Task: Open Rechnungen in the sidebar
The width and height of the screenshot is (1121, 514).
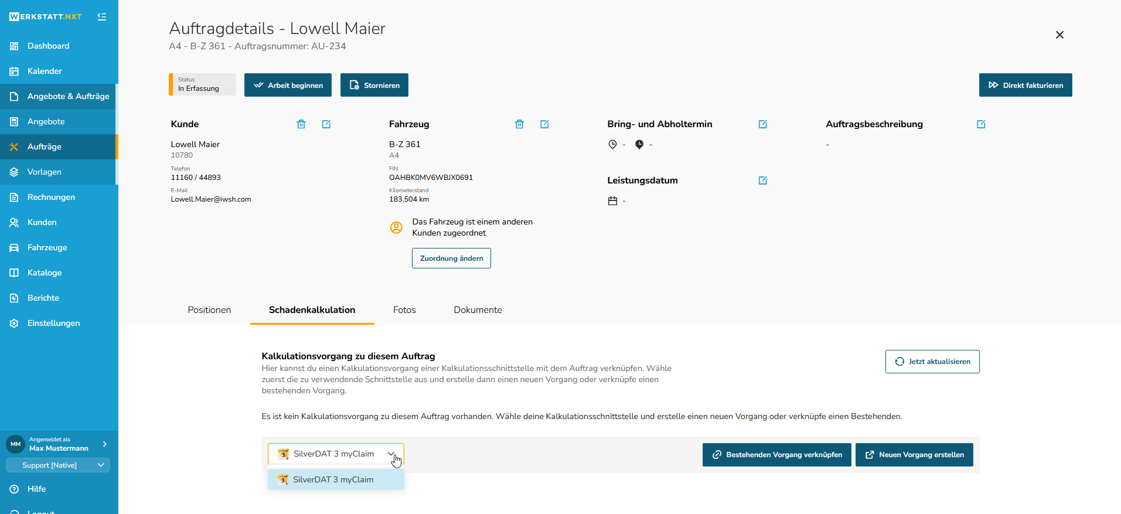Action: click(51, 198)
